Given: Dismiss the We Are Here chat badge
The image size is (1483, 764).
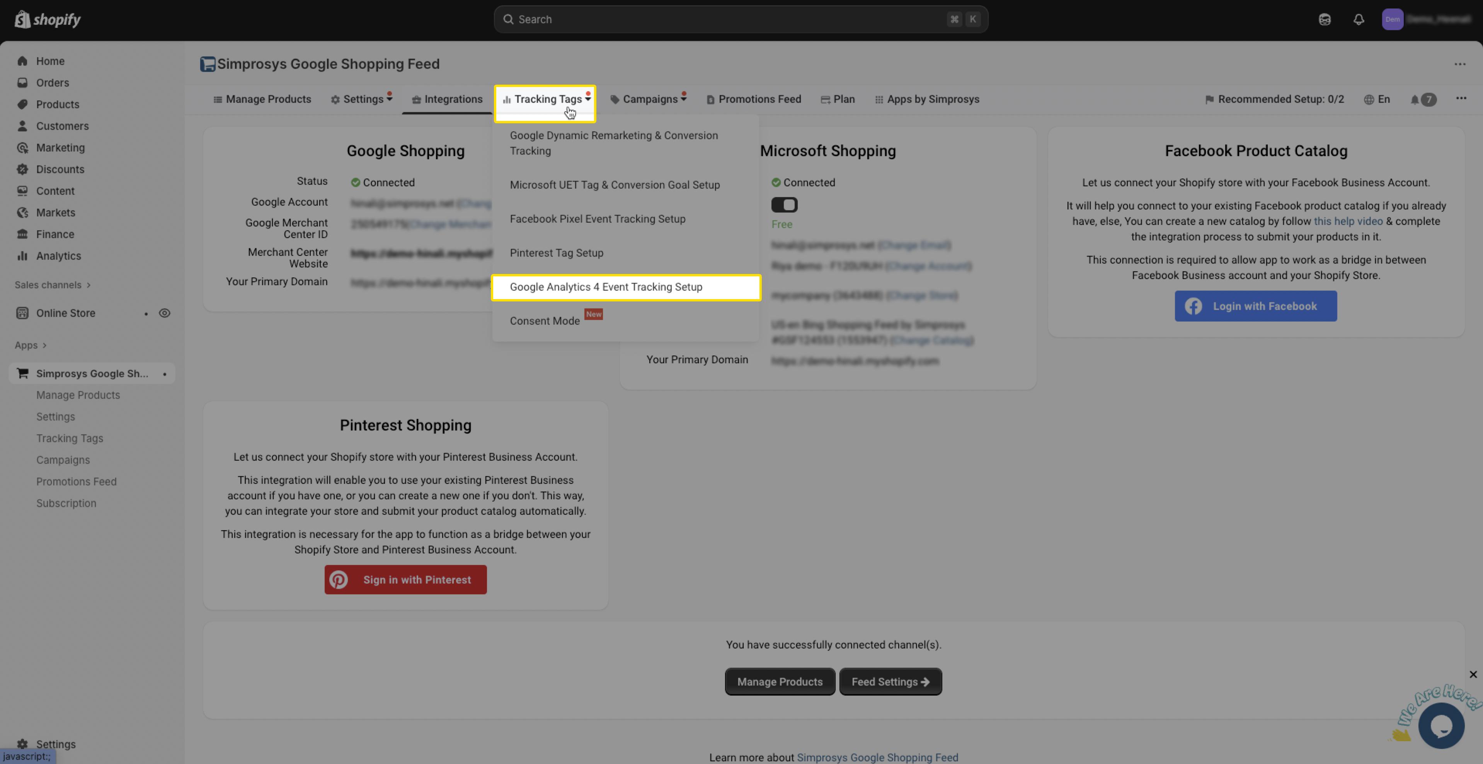Looking at the screenshot, I should click(1473, 674).
